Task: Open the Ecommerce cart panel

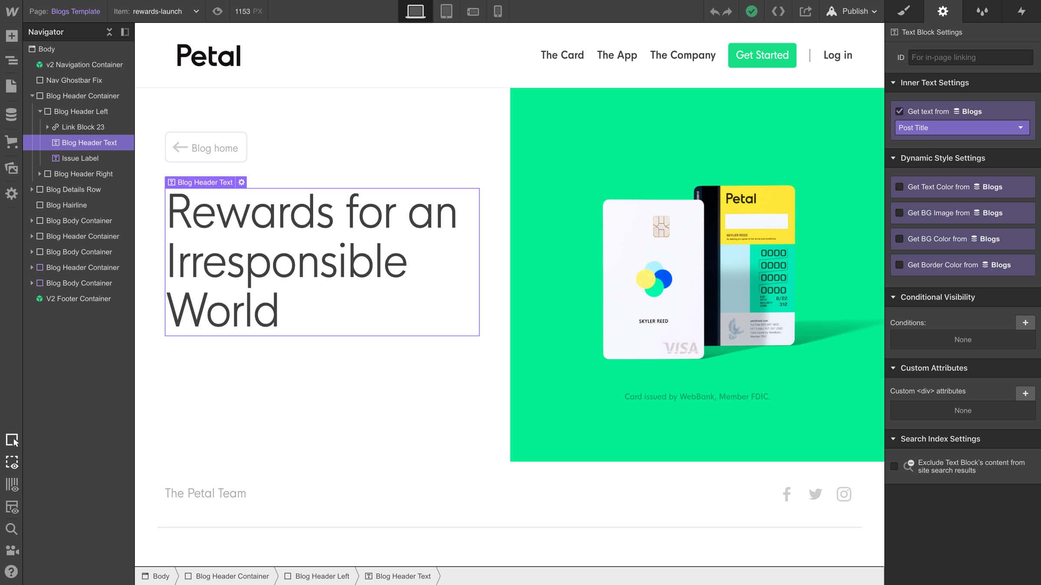Action: point(11,141)
